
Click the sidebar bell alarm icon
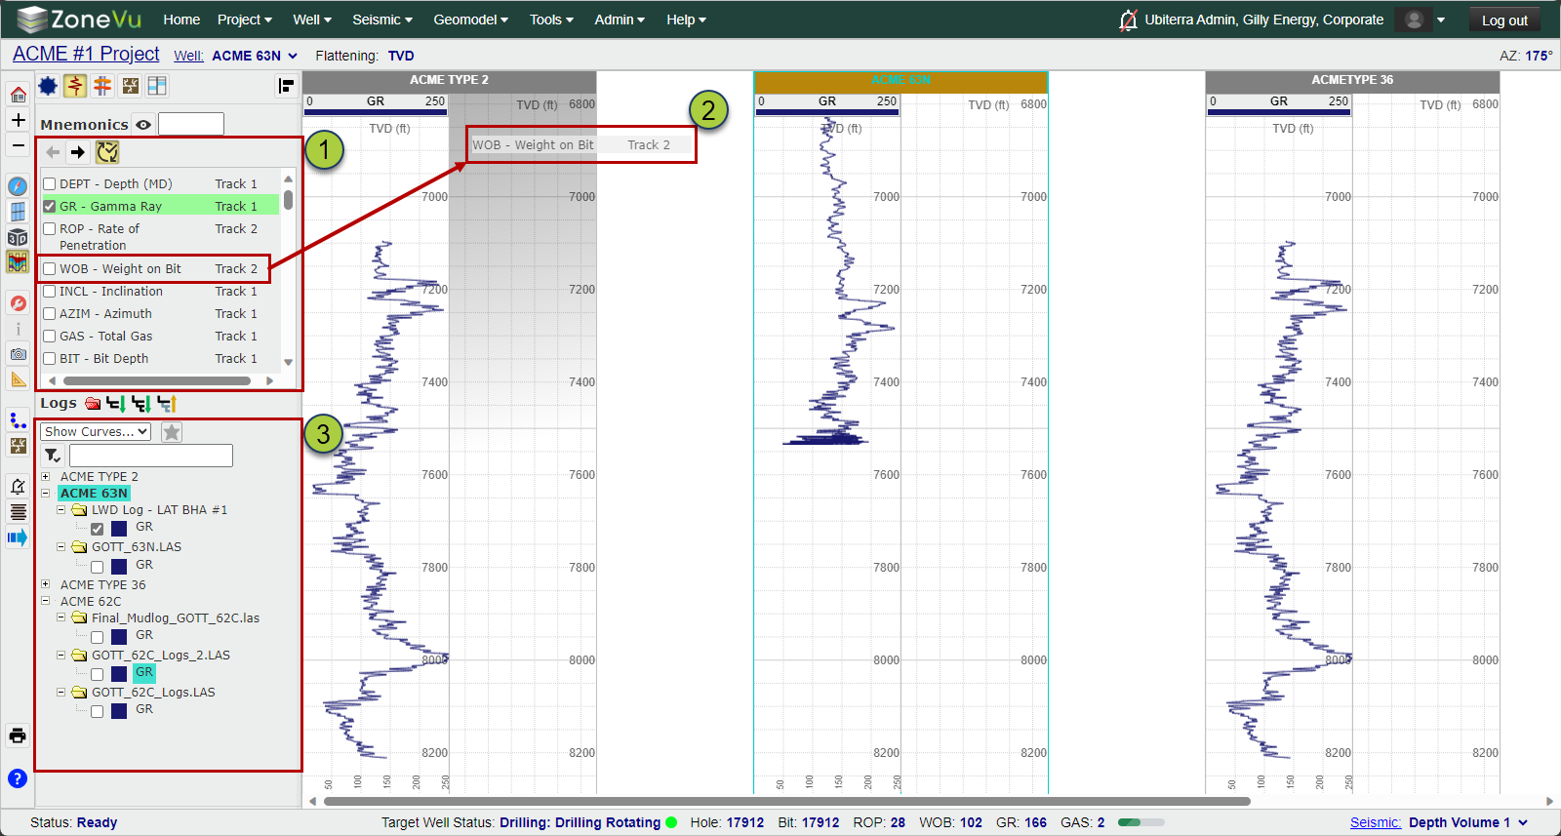pos(18,486)
